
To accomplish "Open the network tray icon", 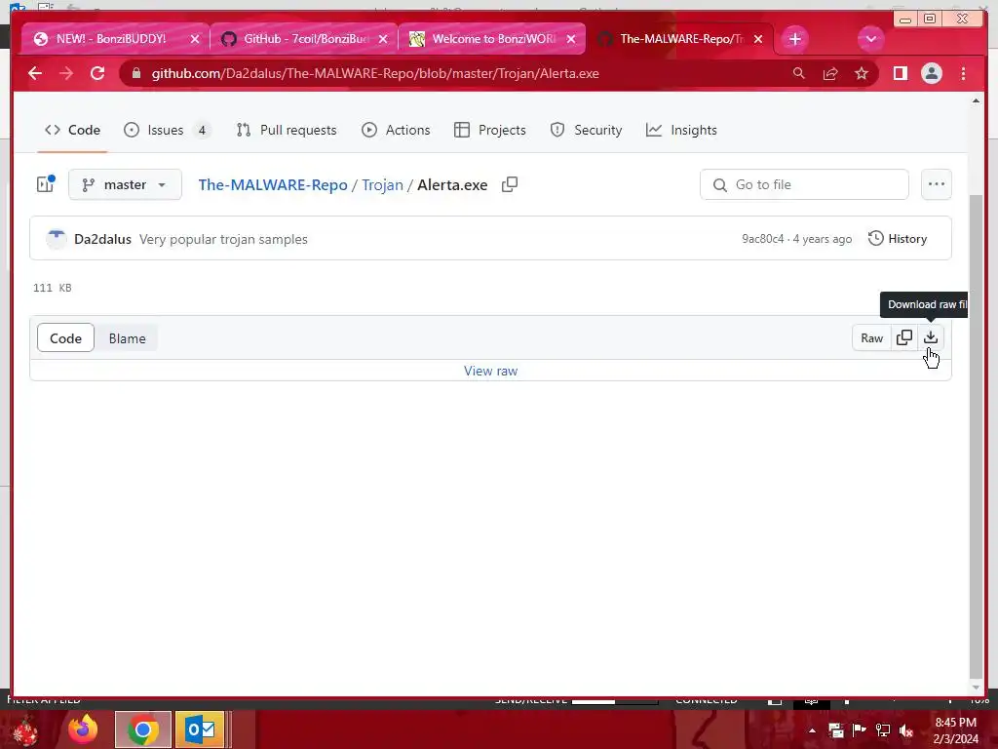I will (883, 730).
